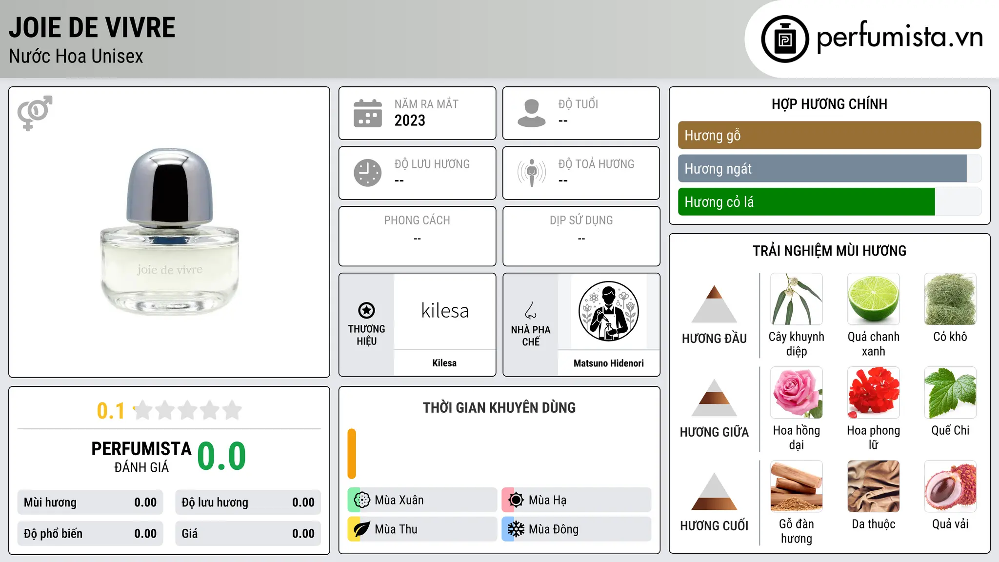Select the Quế Chi leaf note image
999x562 pixels.
click(950, 393)
